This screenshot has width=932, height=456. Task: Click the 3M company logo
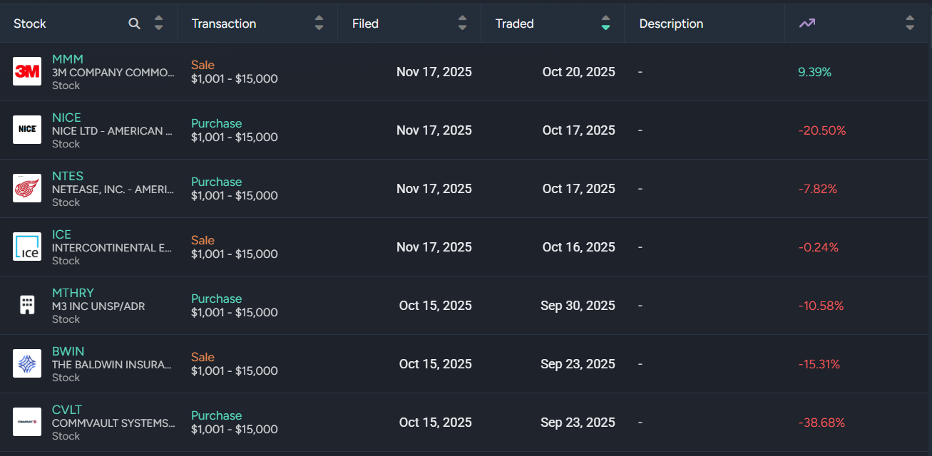[27, 71]
